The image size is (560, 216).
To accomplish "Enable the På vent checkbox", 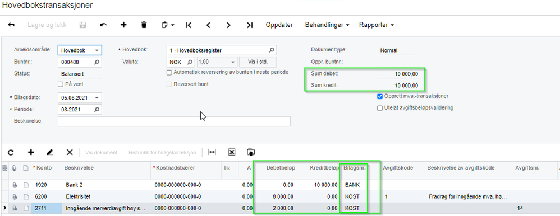I will (x=61, y=84).
